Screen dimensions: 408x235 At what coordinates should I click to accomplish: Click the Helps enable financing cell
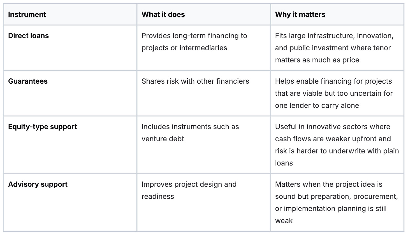coord(337,93)
